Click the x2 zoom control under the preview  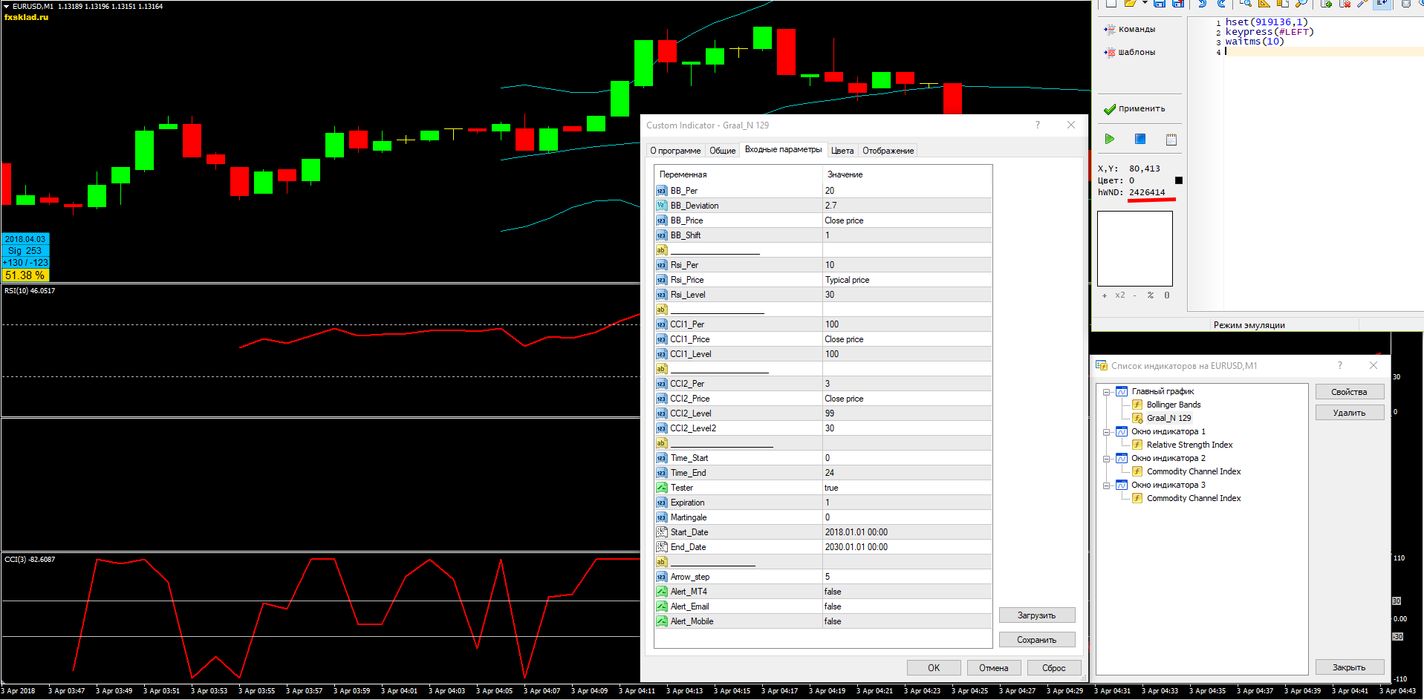1119,295
